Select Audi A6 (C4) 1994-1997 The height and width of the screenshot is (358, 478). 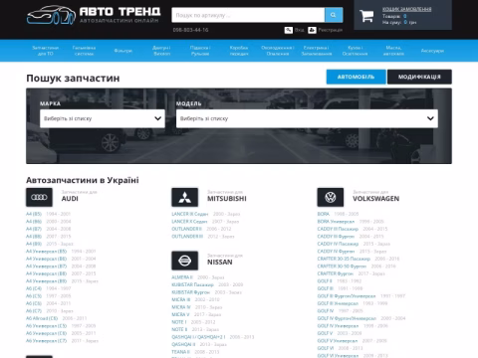tap(34, 288)
